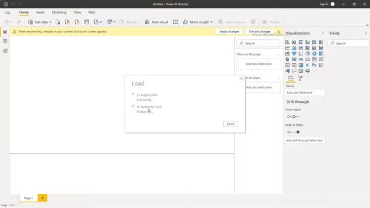Select the area chart visual

click(294, 48)
